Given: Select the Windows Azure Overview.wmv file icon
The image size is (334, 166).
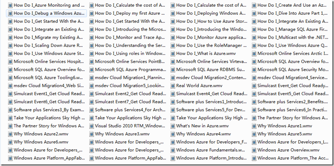Looking at the screenshot, I should 254,150.
